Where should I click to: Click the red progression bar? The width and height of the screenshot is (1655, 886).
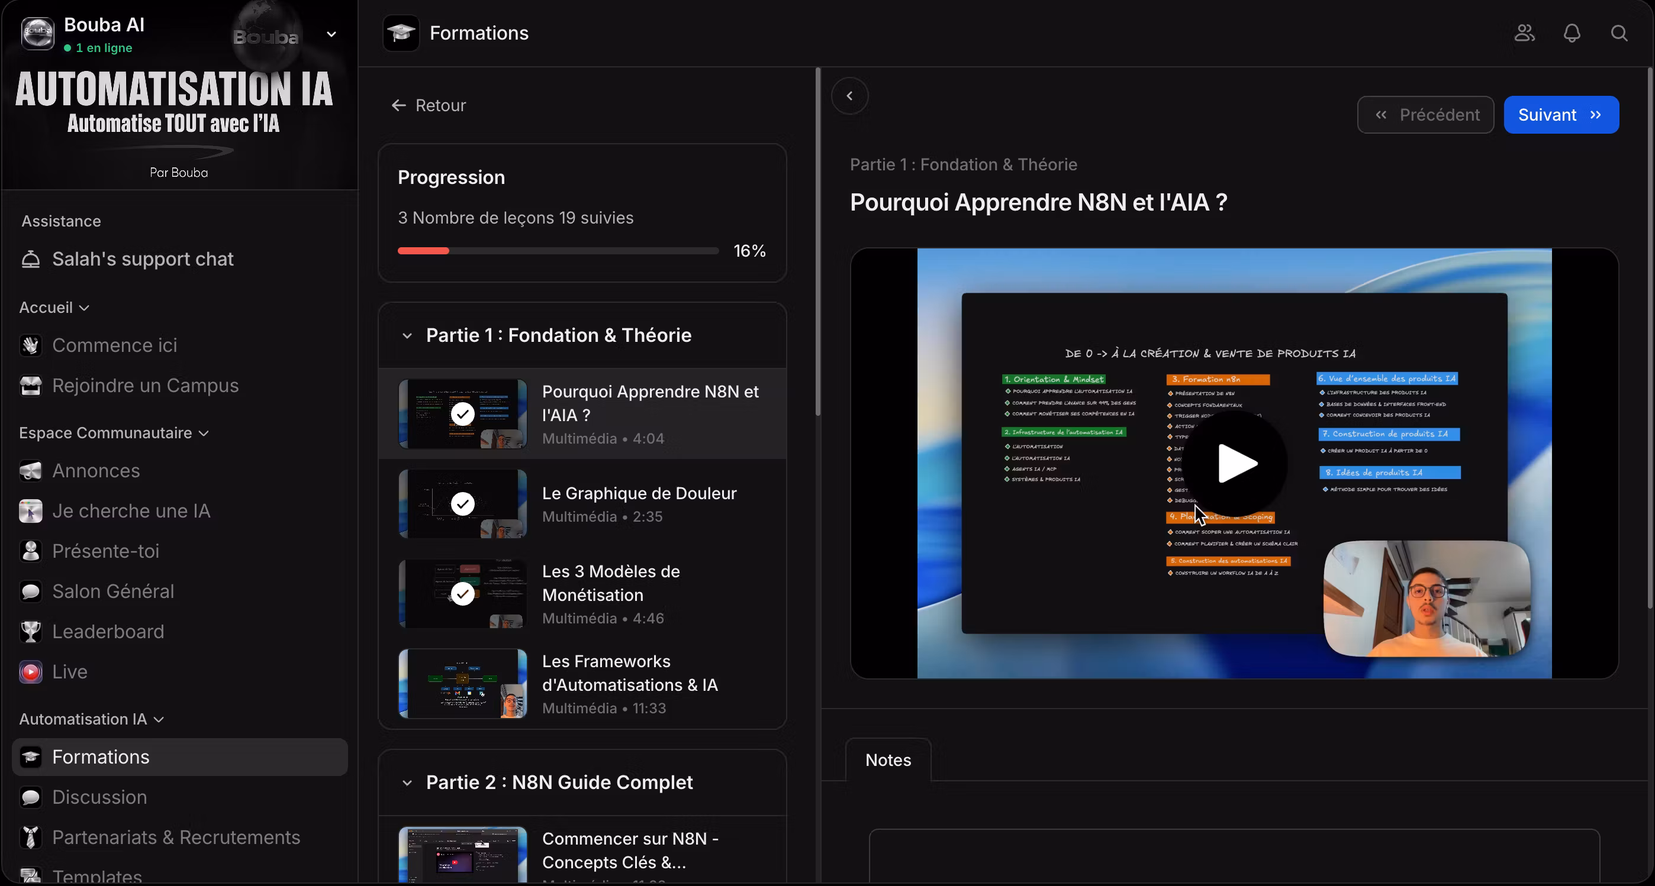click(423, 251)
